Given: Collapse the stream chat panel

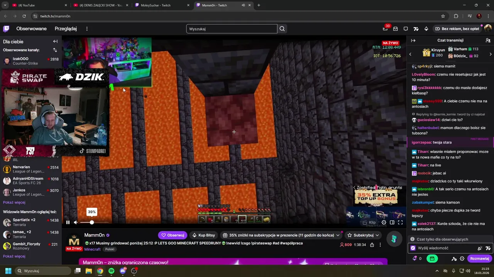Looking at the screenshot, I should click(413, 40).
